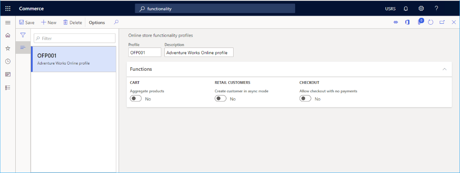The width and height of the screenshot is (460, 173).
Task: Click the Filter quick search box
Action: point(75,39)
